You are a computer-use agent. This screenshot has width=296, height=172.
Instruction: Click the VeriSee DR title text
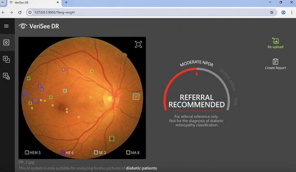[x=44, y=26]
